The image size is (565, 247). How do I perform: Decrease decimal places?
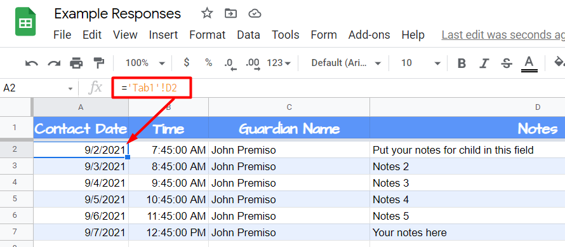230,63
